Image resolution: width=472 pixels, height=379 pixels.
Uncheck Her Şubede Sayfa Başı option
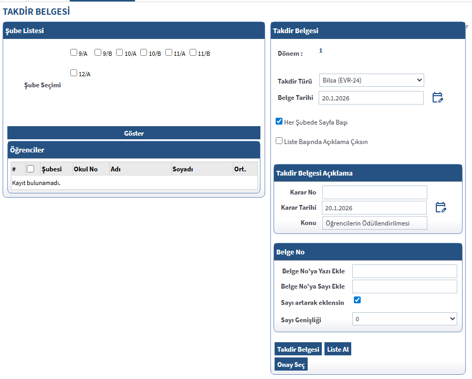pyautogui.click(x=279, y=121)
